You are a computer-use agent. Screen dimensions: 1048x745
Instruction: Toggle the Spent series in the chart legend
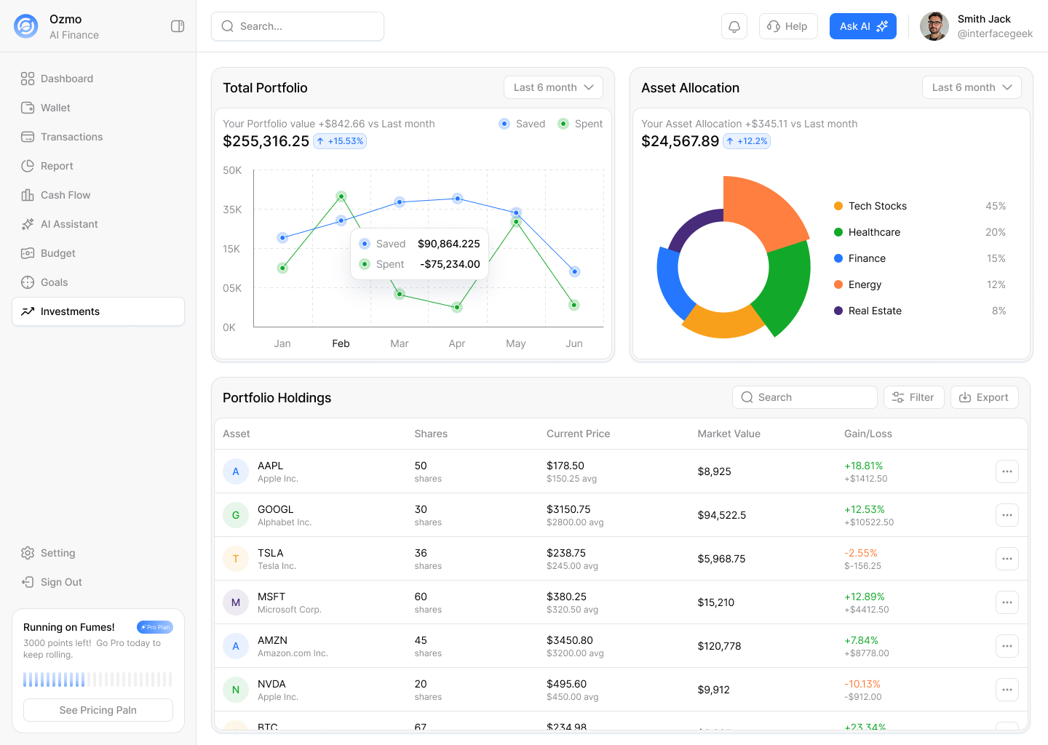[x=580, y=124]
